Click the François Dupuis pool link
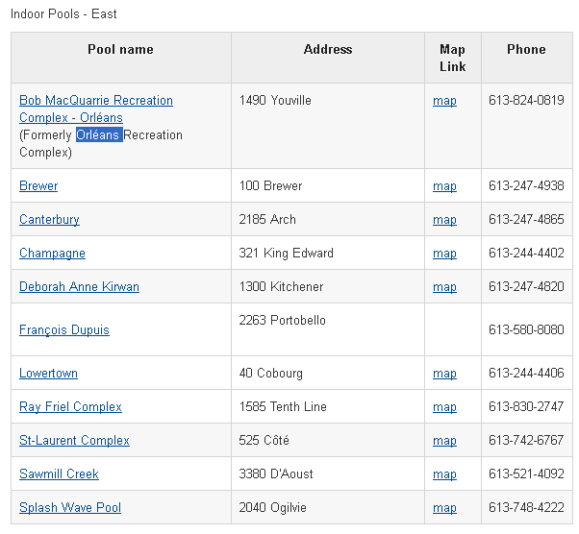This screenshot has height=534, width=579. (64, 330)
